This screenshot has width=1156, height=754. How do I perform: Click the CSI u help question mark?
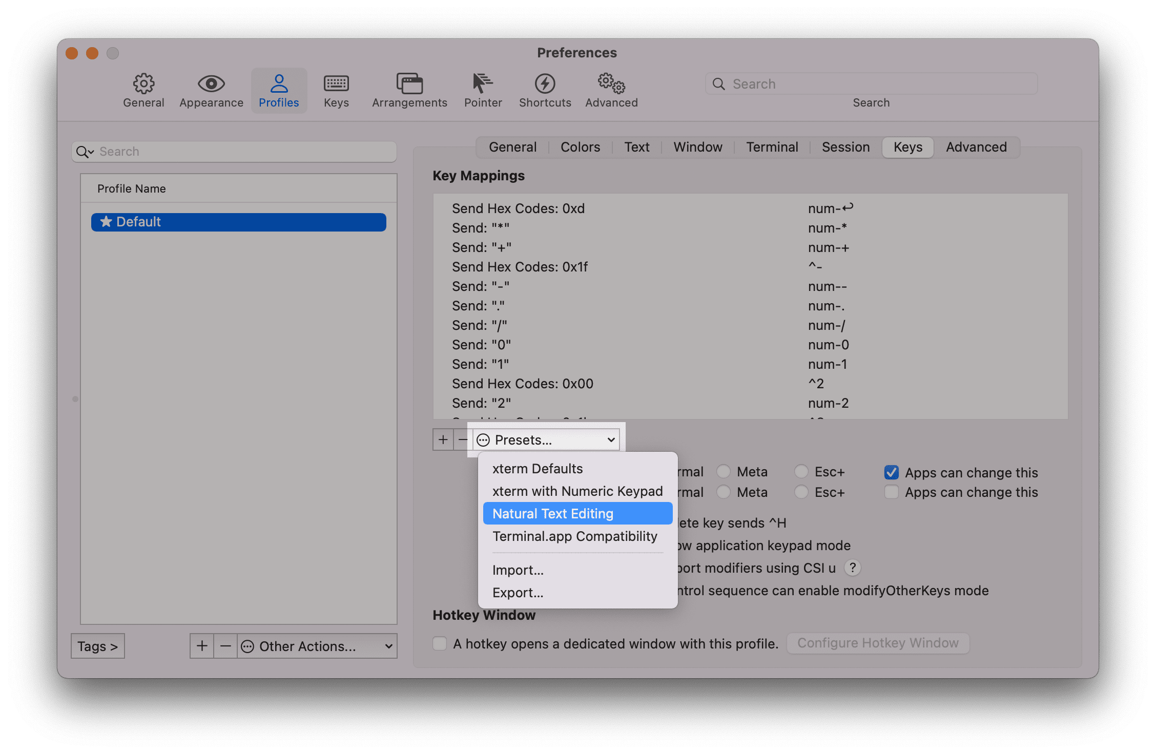point(852,568)
